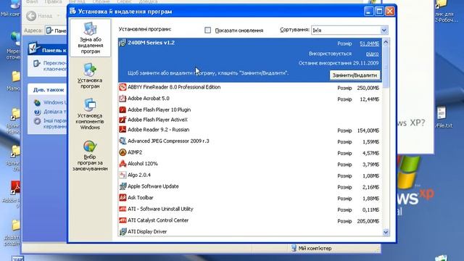Click the 2400M Series v1.2 program icon
Screen dimensions: 464x261
123,43
